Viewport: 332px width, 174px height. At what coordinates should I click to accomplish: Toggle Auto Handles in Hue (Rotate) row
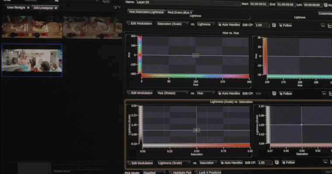click(229, 93)
